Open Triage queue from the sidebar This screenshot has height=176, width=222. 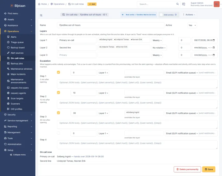tap(17, 42)
